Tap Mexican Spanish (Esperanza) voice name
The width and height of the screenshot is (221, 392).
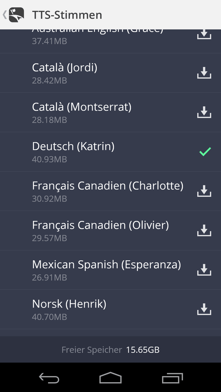107,265
